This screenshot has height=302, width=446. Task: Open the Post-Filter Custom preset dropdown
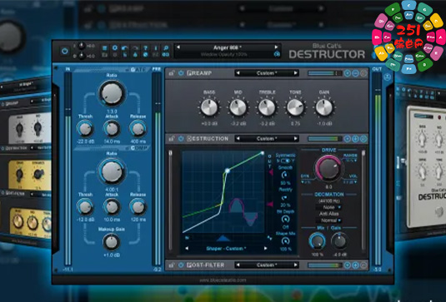(x=267, y=265)
